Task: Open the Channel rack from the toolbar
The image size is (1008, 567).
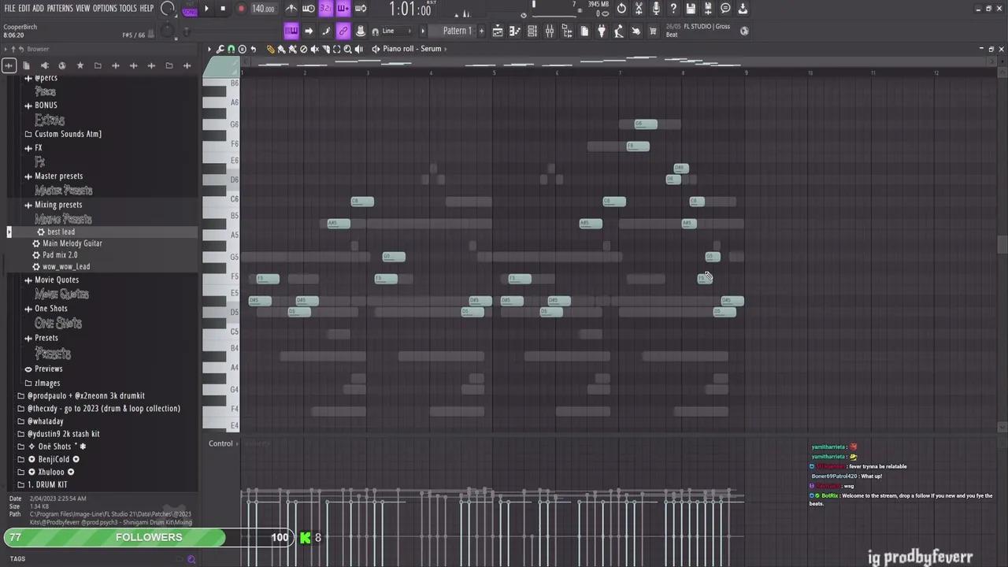Action: coord(532,31)
